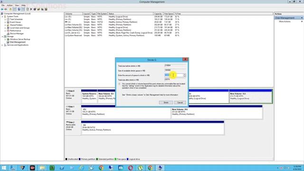The image size is (304, 171).
Task: Click the Cancel button in the Shrink dialog
Action: click(x=180, y=103)
